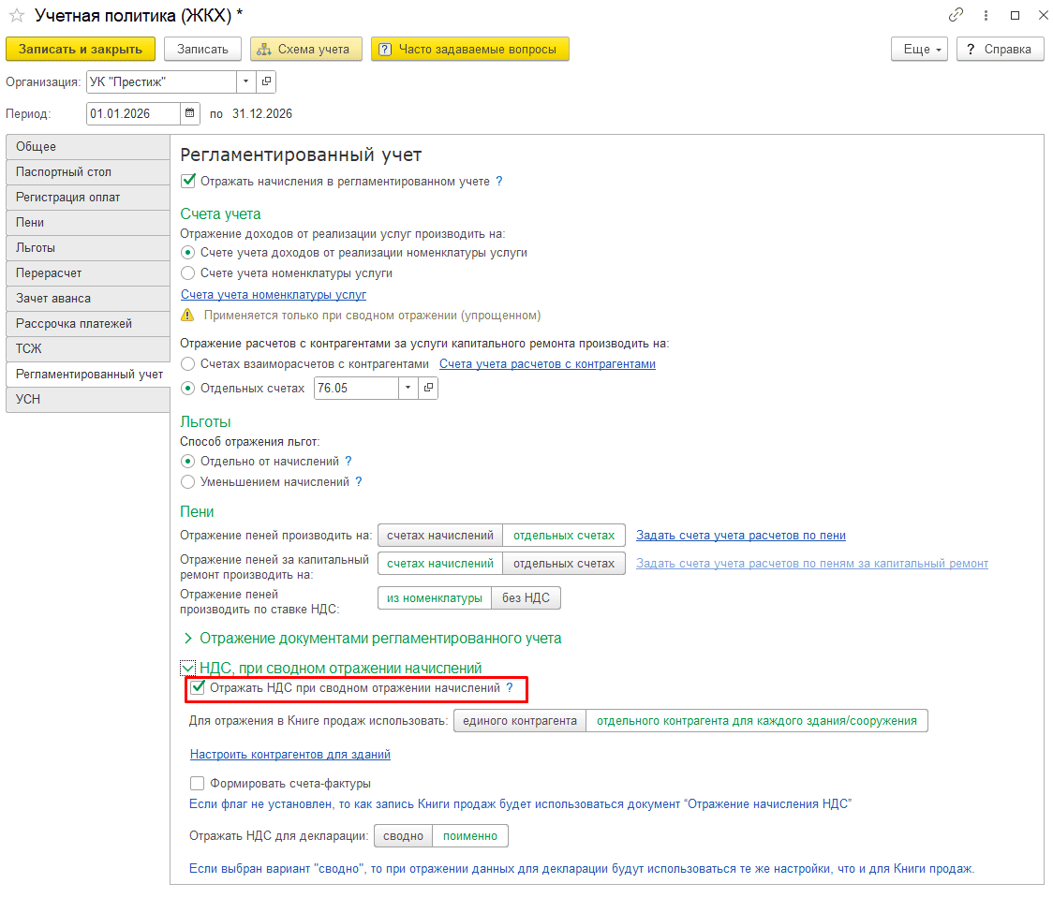This screenshot has width=1053, height=898.
Task: Add form to favorites with star icon
Action: pyautogui.click(x=17, y=16)
